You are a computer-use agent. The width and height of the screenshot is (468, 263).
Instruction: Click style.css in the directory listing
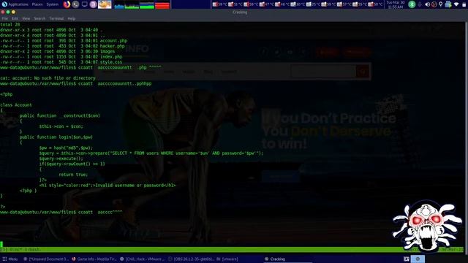coord(111,62)
